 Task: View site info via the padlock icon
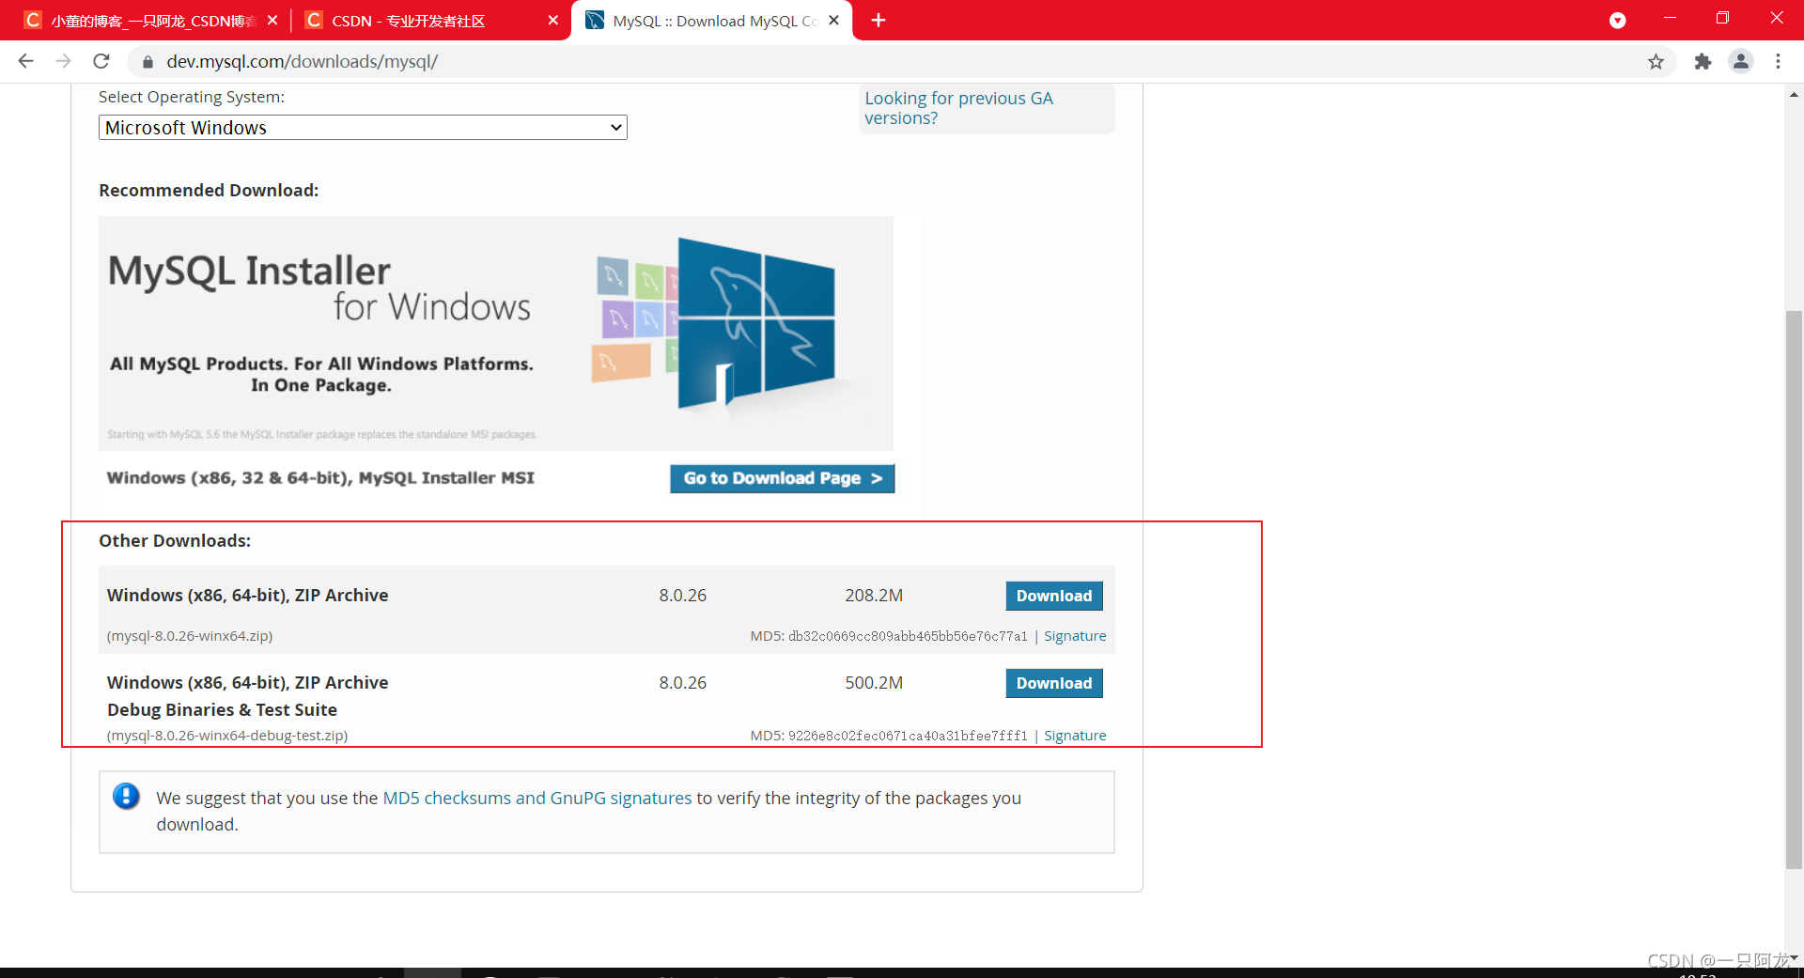click(148, 62)
